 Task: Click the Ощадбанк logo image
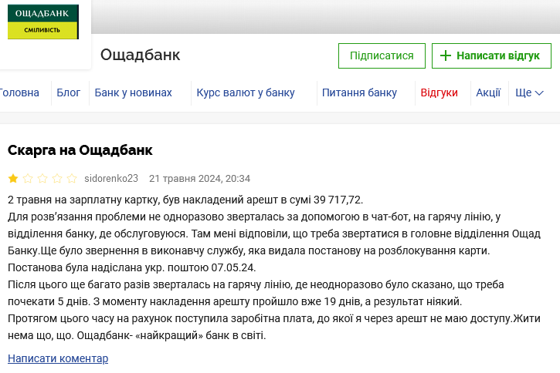pos(43,22)
